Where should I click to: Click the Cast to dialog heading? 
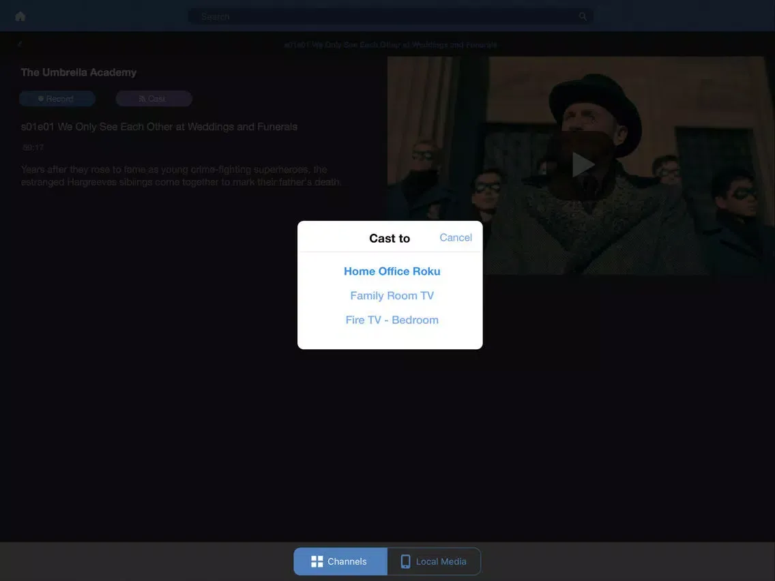coord(390,238)
